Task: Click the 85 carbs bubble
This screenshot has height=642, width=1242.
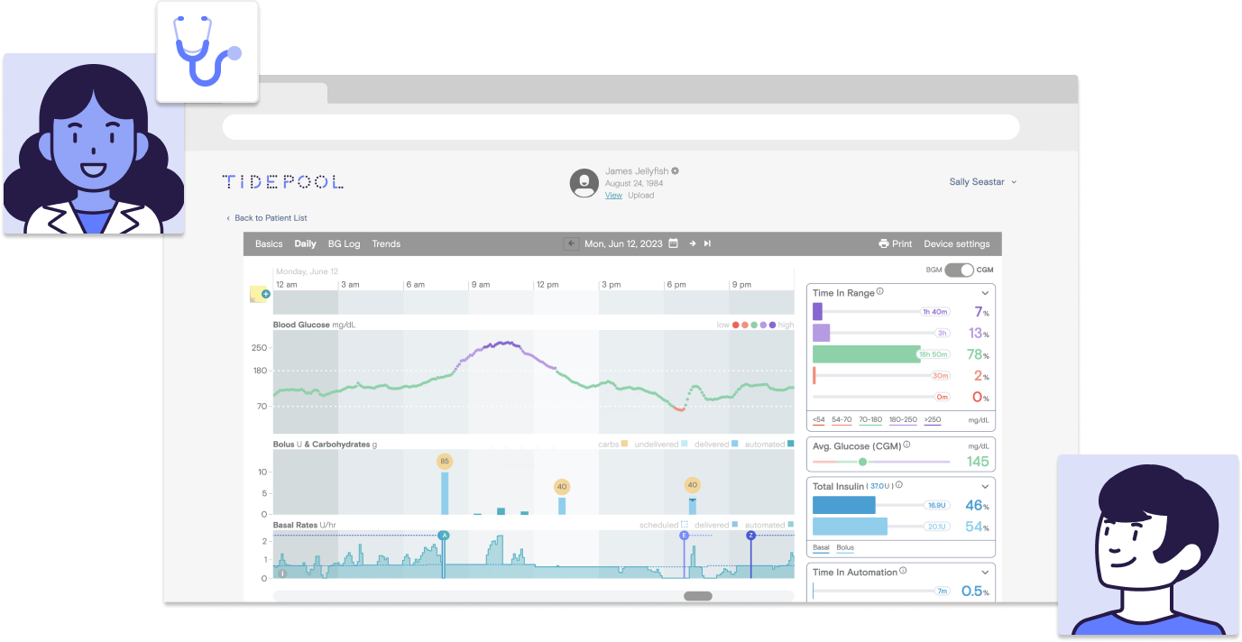Action: (x=444, y=462)
